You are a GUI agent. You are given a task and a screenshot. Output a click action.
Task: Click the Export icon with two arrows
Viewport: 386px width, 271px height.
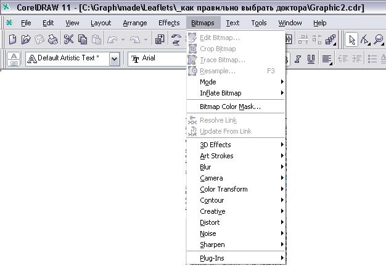point(176,39)
